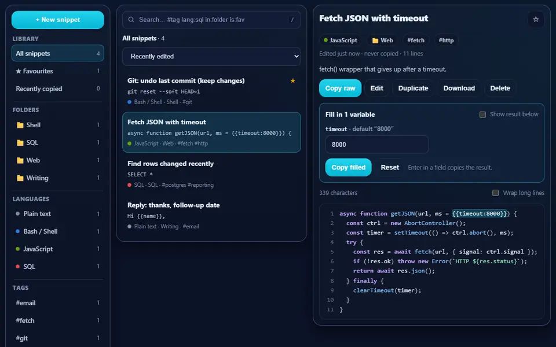This screenshot has width=556, height=347.
Task: Click the search magnifier icon
Action: tap(131, 20)
